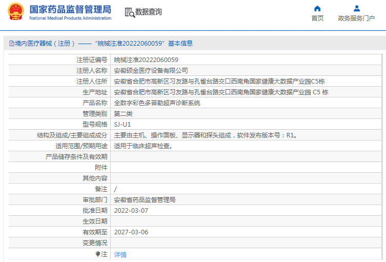
Task: Select expiry date 2027-03-06
Action: pos(131,232)
